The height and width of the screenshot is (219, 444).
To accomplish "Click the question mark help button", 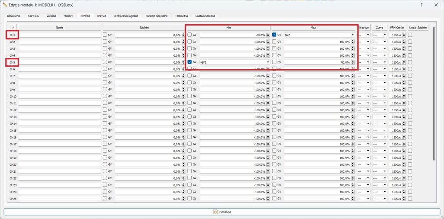I will (421, 4).
